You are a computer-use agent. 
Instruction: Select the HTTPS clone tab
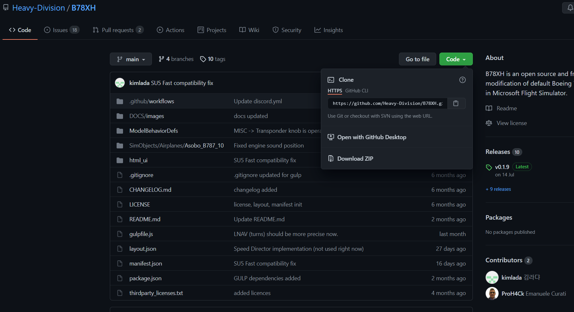pos(335,91)
